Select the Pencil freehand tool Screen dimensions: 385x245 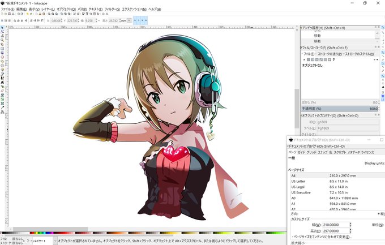point(2,70)
